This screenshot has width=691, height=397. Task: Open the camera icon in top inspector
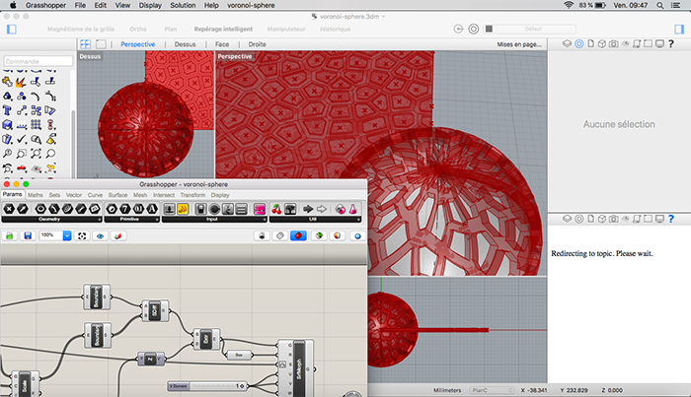click(613, 43)
